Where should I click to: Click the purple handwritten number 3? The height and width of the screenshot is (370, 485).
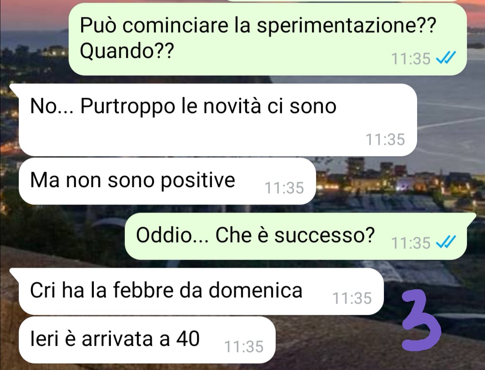pyautogui.click(x=421, y=320)
